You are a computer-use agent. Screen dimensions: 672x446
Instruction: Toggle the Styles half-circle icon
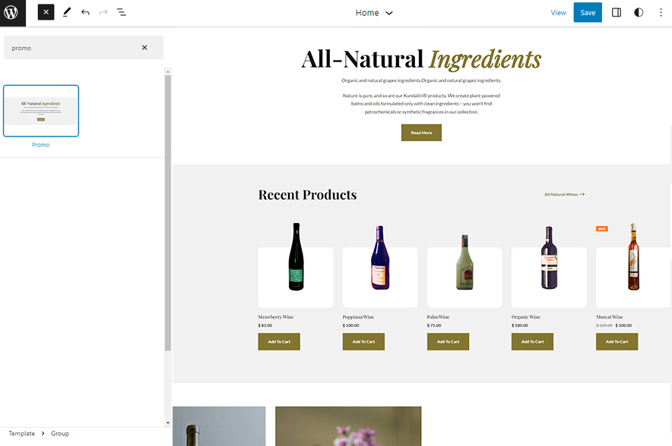[639, 13]
